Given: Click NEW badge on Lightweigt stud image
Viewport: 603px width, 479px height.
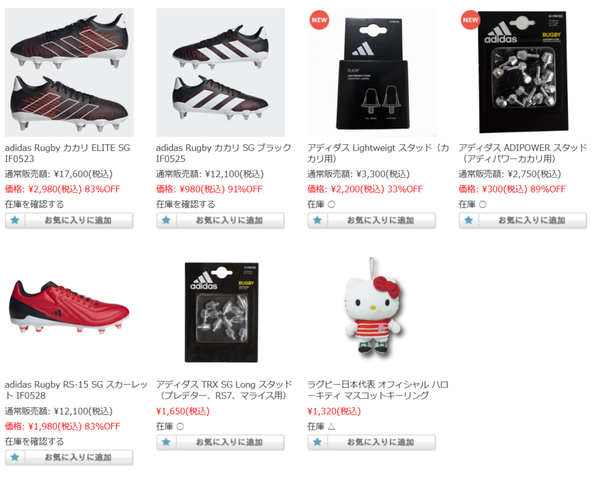Looking at the screenshot, I should click(x=319, y=20).
